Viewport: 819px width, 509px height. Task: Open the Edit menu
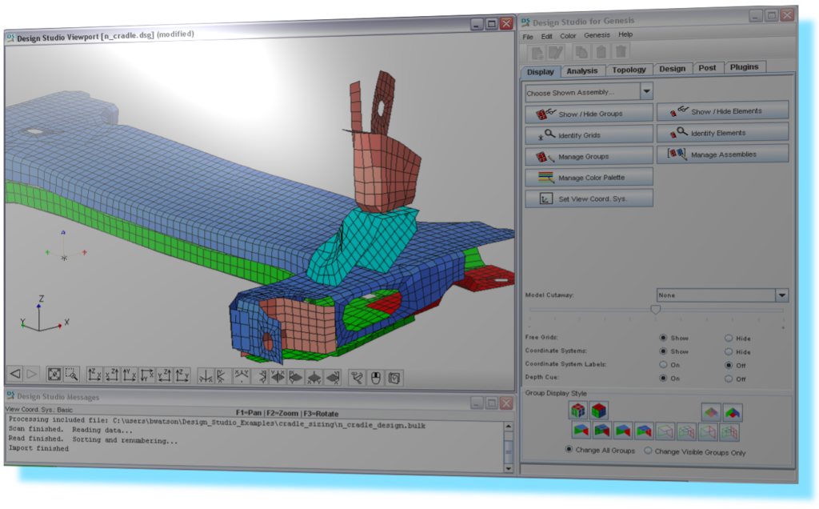(x=547, y=36)
